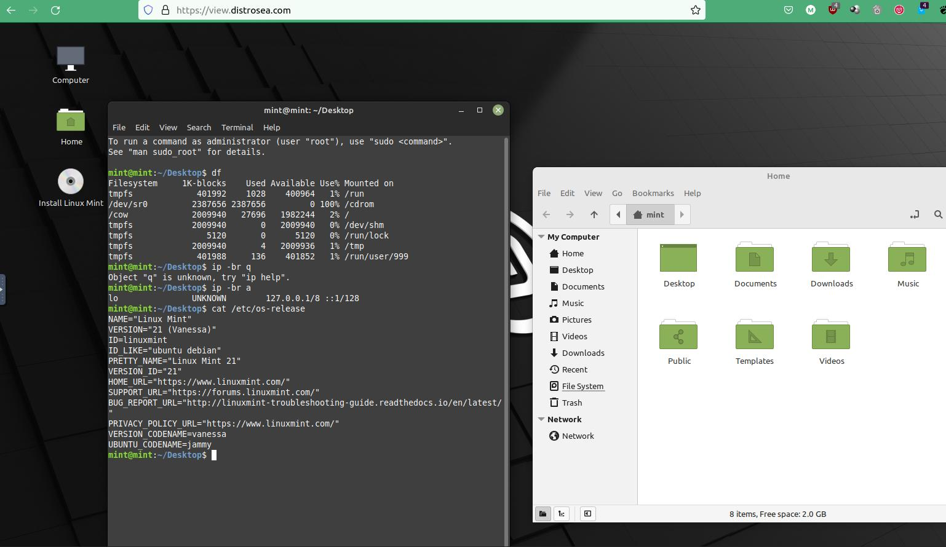Hide the sidebar using status bar button
Screen dimensions: 946x547
587,514
